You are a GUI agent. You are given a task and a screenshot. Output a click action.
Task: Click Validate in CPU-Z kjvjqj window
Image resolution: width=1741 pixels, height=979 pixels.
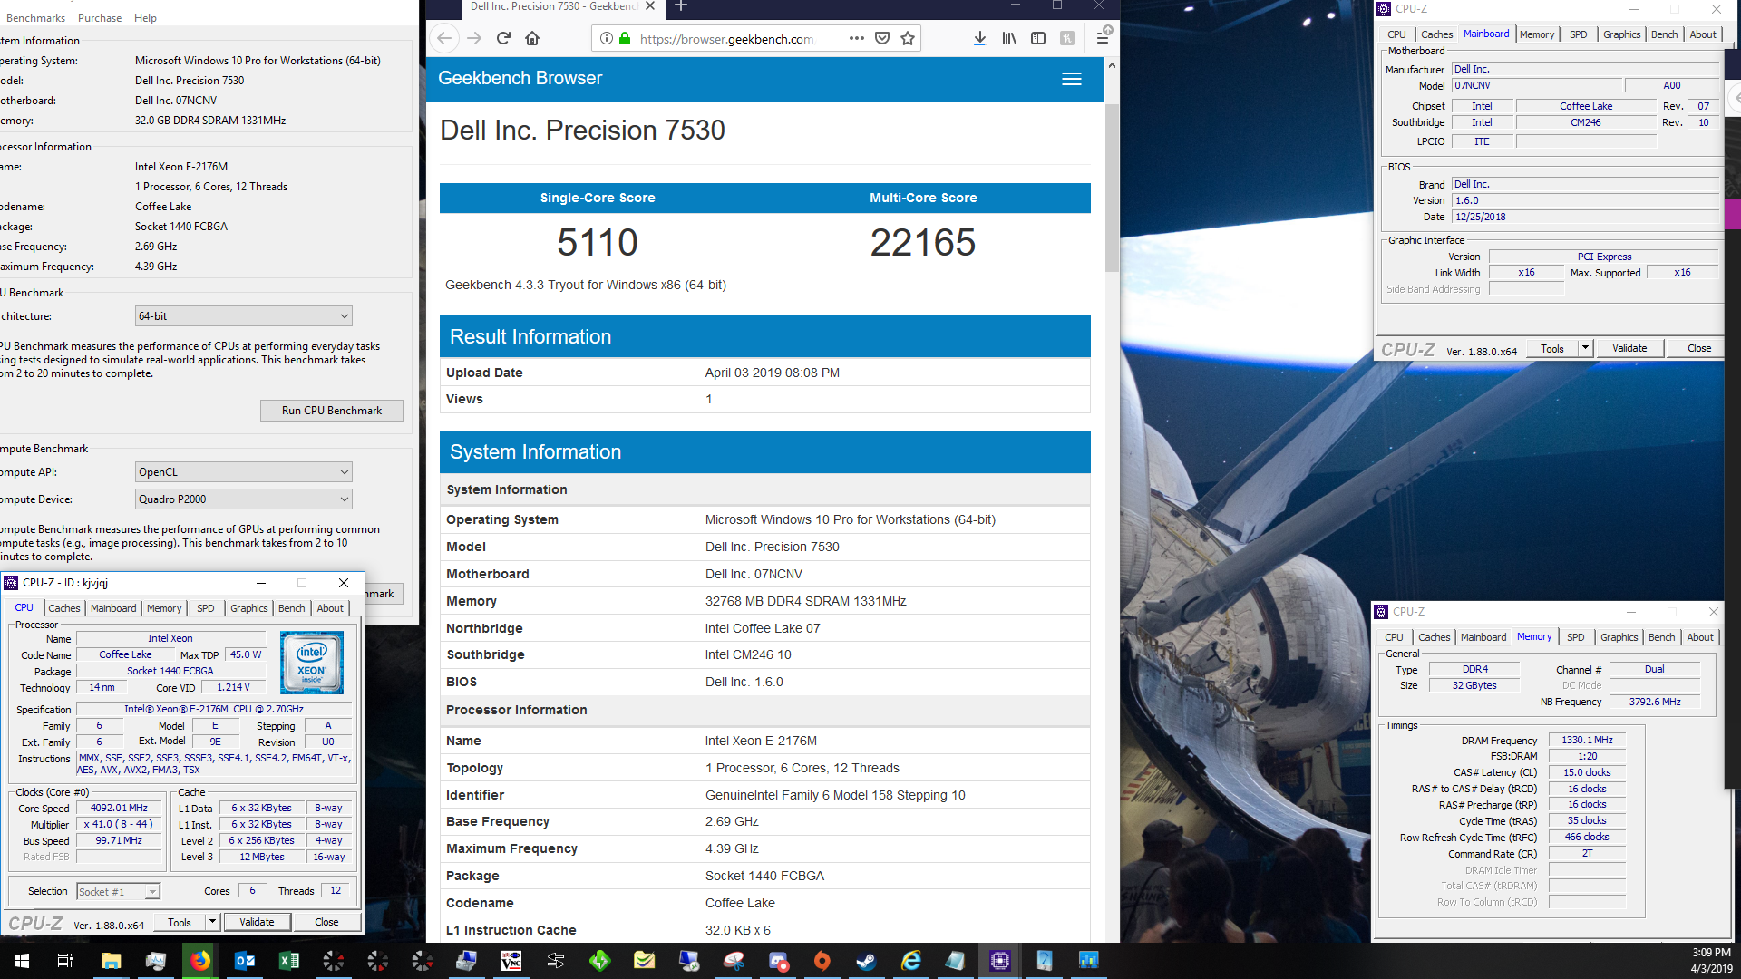pos(257,922)
